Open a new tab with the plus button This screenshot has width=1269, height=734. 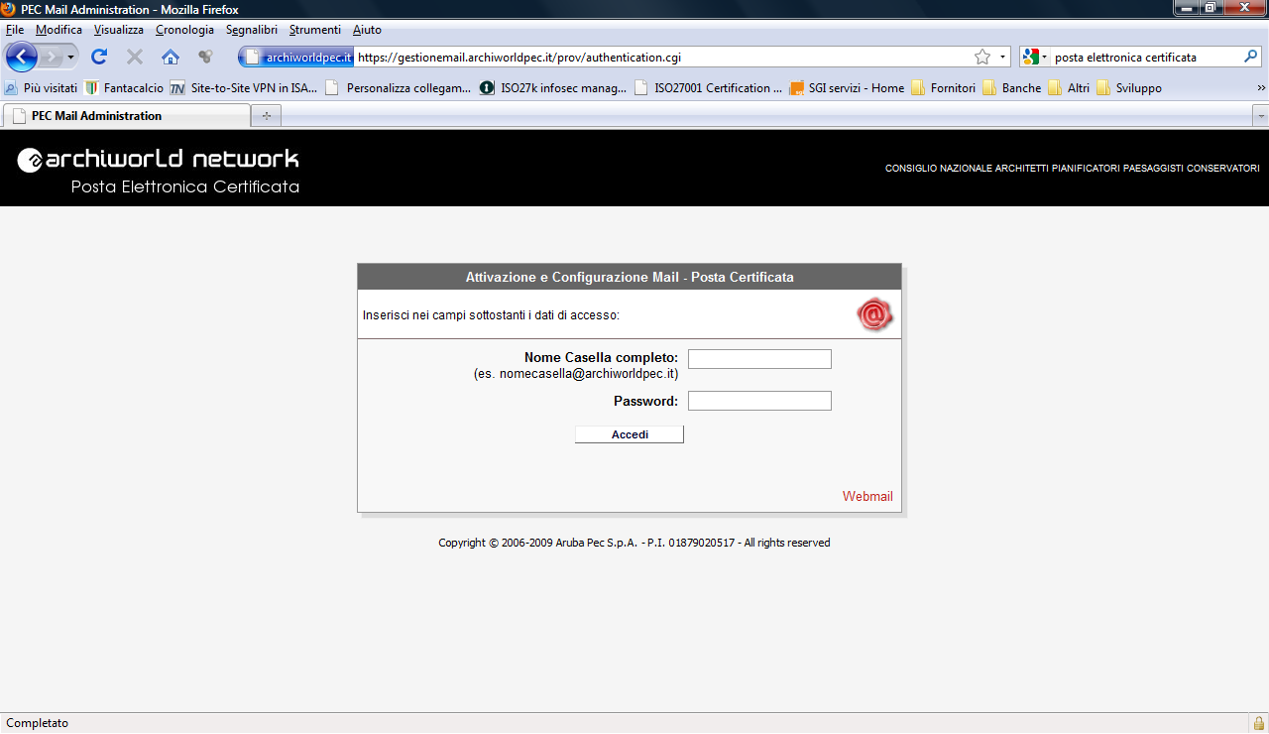pos(266,116)
